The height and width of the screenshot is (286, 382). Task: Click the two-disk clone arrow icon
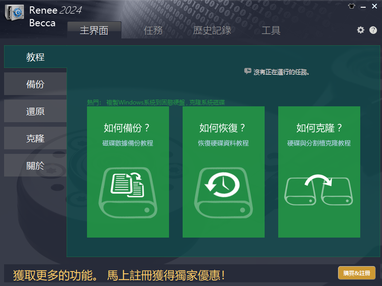(x=319, y=190)
